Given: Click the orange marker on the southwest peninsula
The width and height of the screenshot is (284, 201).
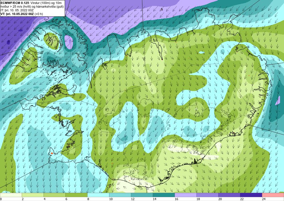Looking at the screenshot, I should coord(52,153).
